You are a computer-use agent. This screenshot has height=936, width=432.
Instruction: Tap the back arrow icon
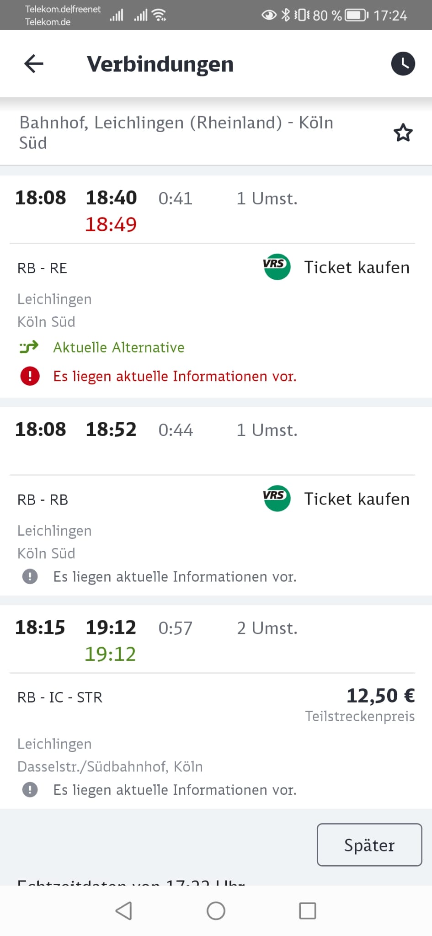(x=34, y=64)
